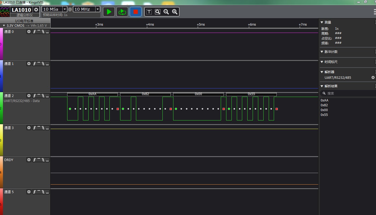The image size is (376, 215).
Task: Set low level trigger on channel 3
Action: click(47, 128)
